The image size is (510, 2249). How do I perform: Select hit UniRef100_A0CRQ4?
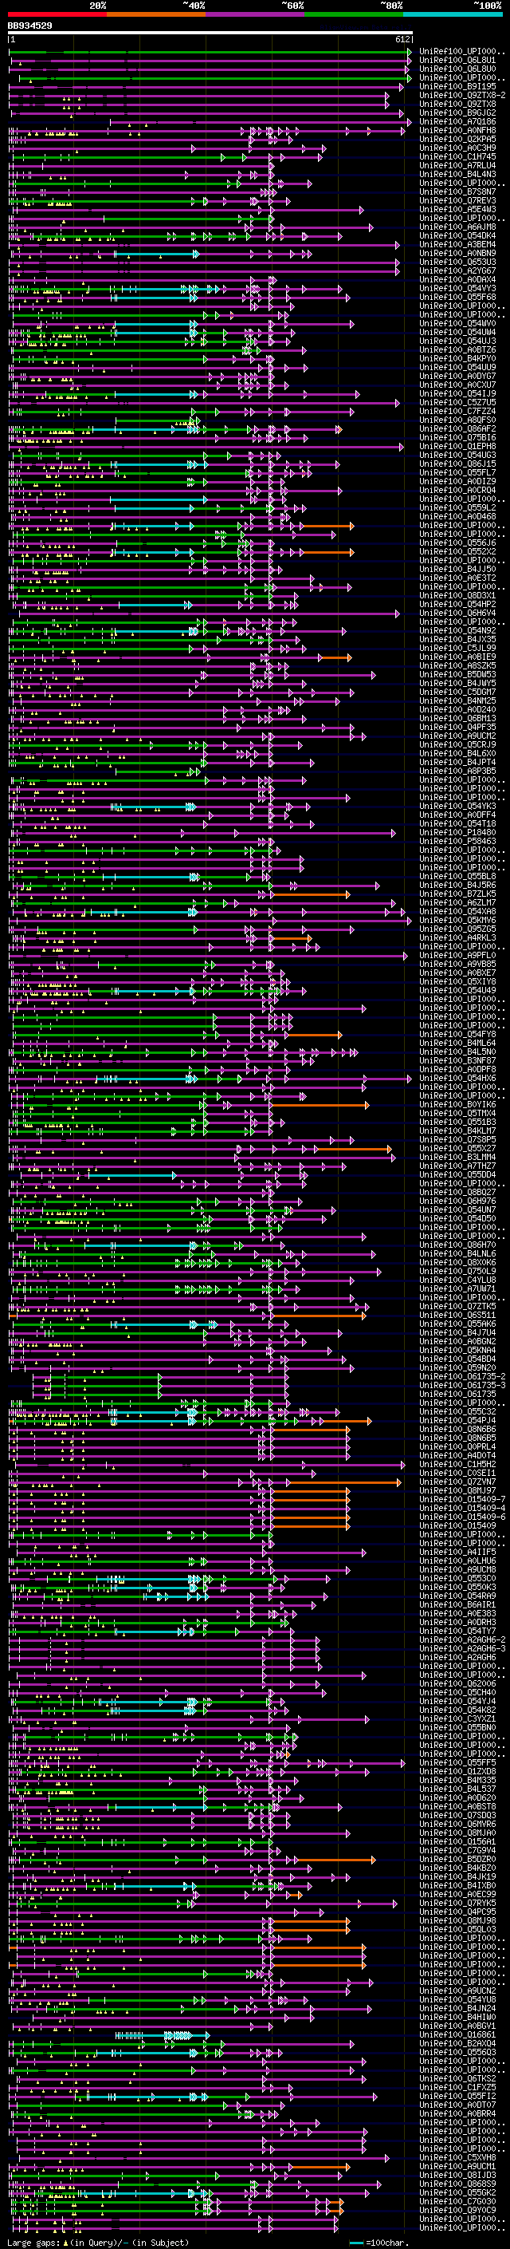457,490
